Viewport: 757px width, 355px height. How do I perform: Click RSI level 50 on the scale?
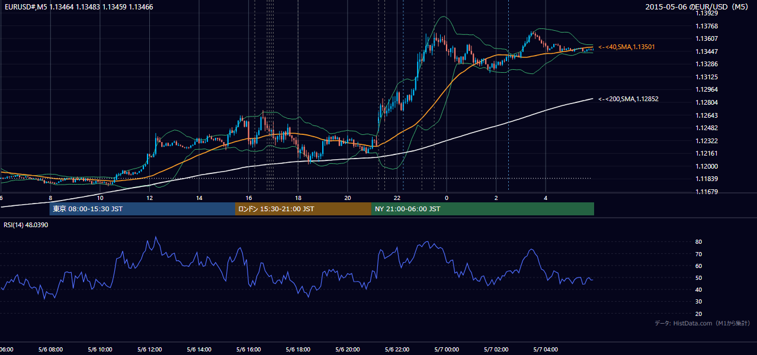tap(699, 277)
